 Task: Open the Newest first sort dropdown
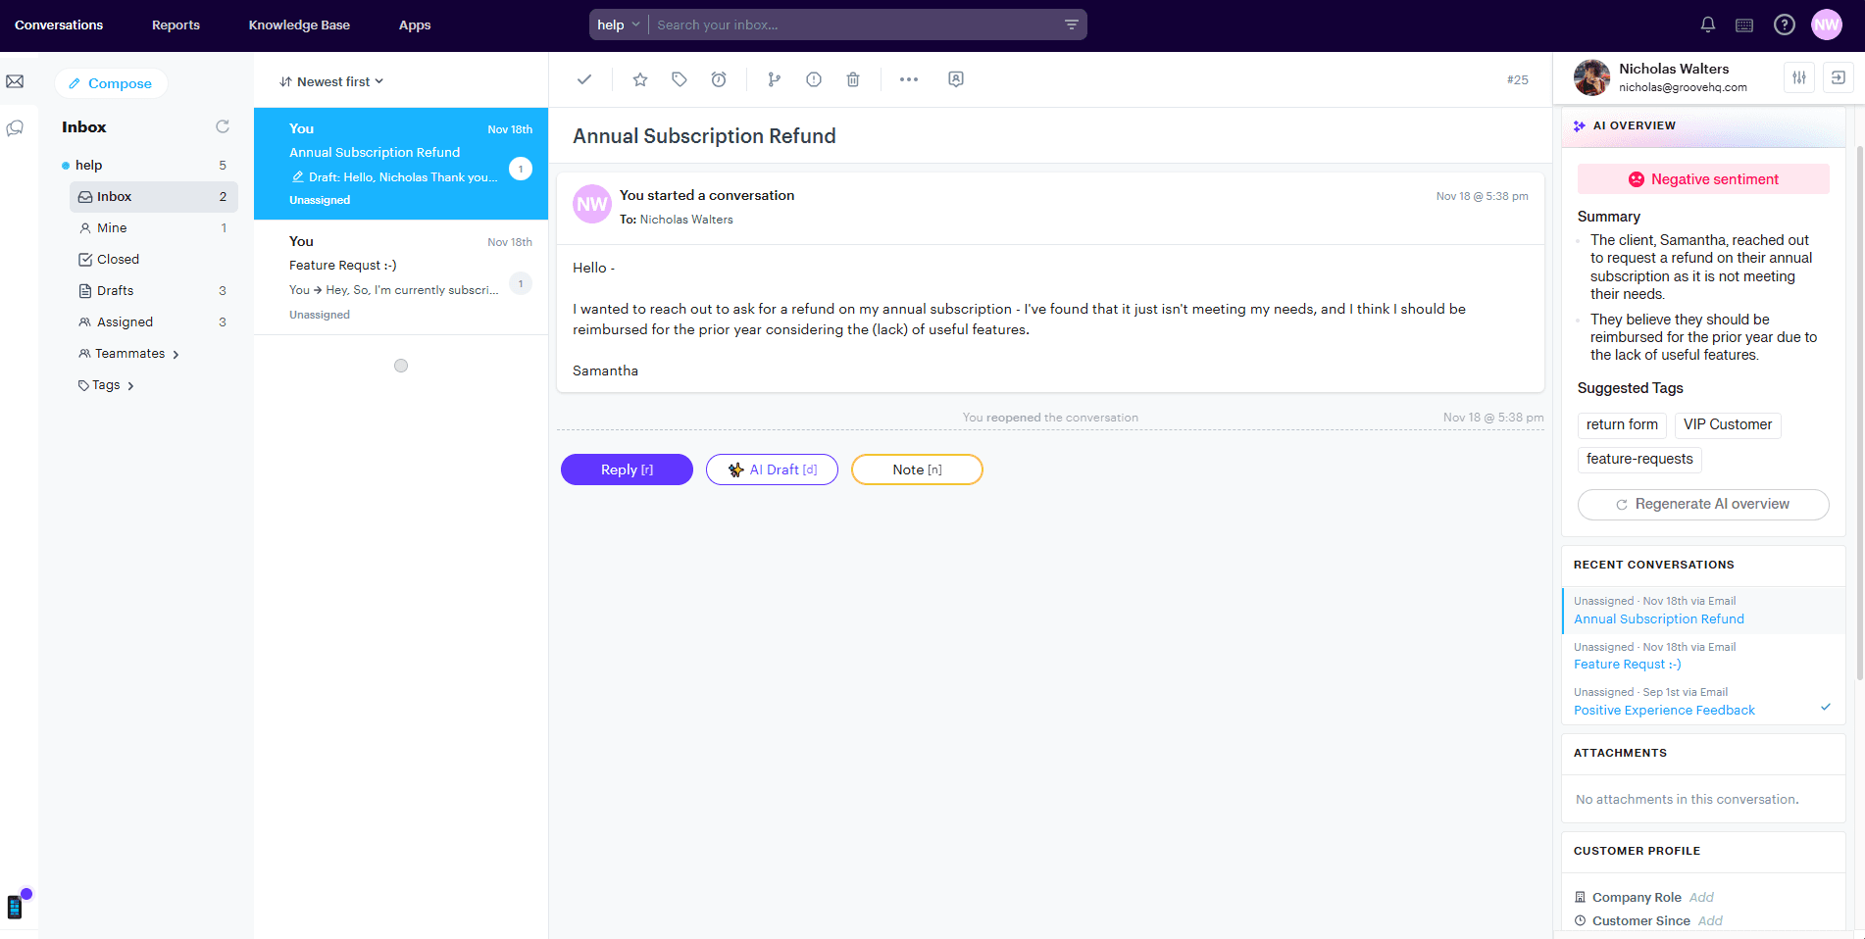pos(331,81)
